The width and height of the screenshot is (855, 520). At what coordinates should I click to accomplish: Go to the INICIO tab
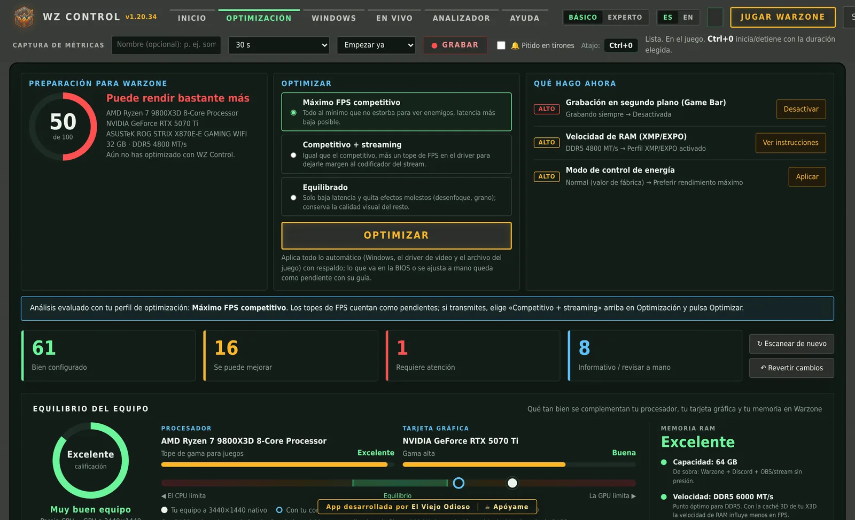192,18
